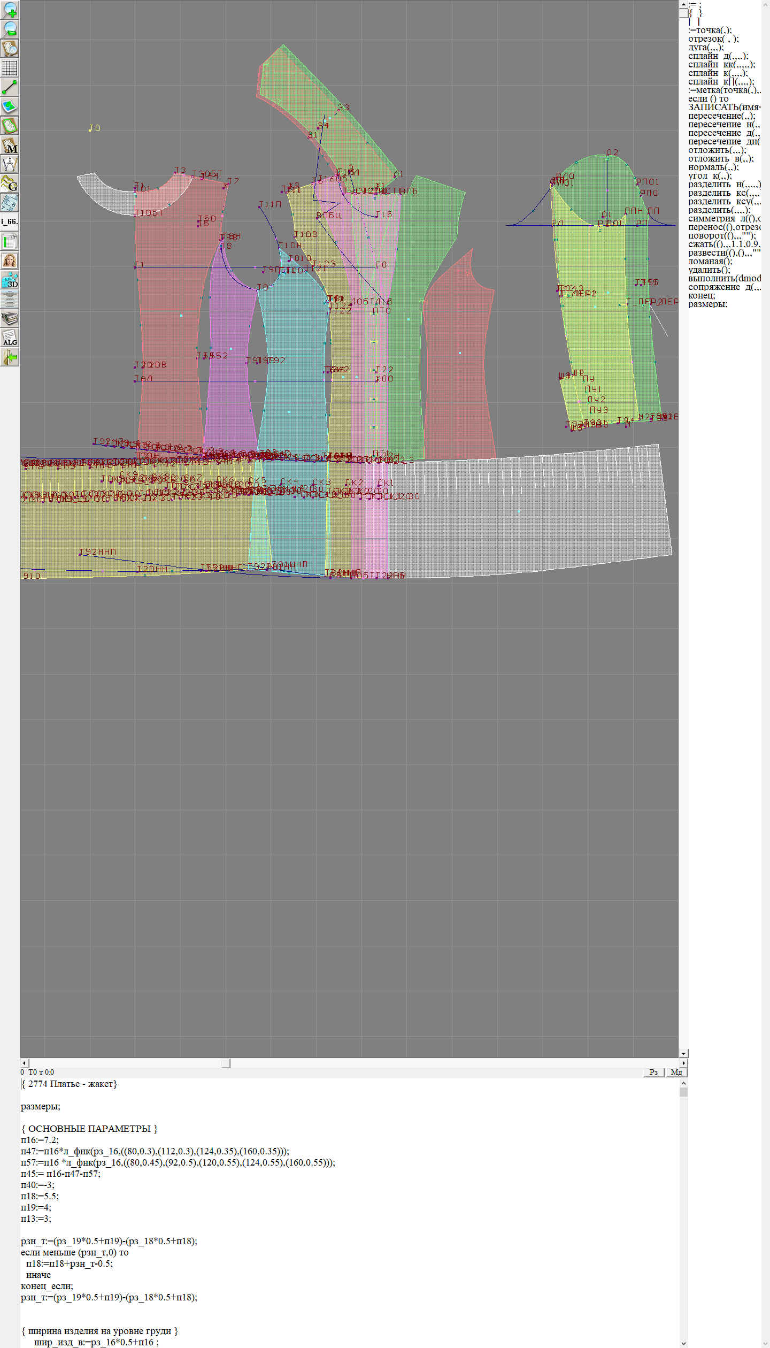Click the zoom in magnifier icon

coord(10,10)
